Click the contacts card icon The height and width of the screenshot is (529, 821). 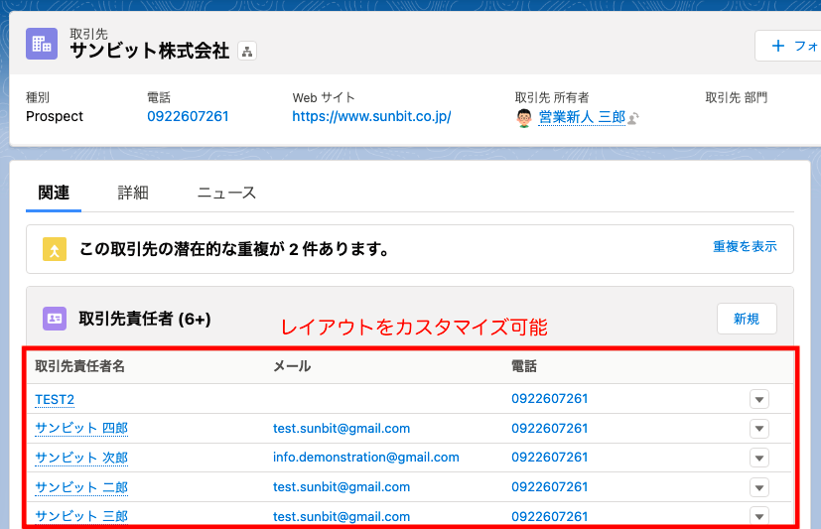[x=55, y=319]
